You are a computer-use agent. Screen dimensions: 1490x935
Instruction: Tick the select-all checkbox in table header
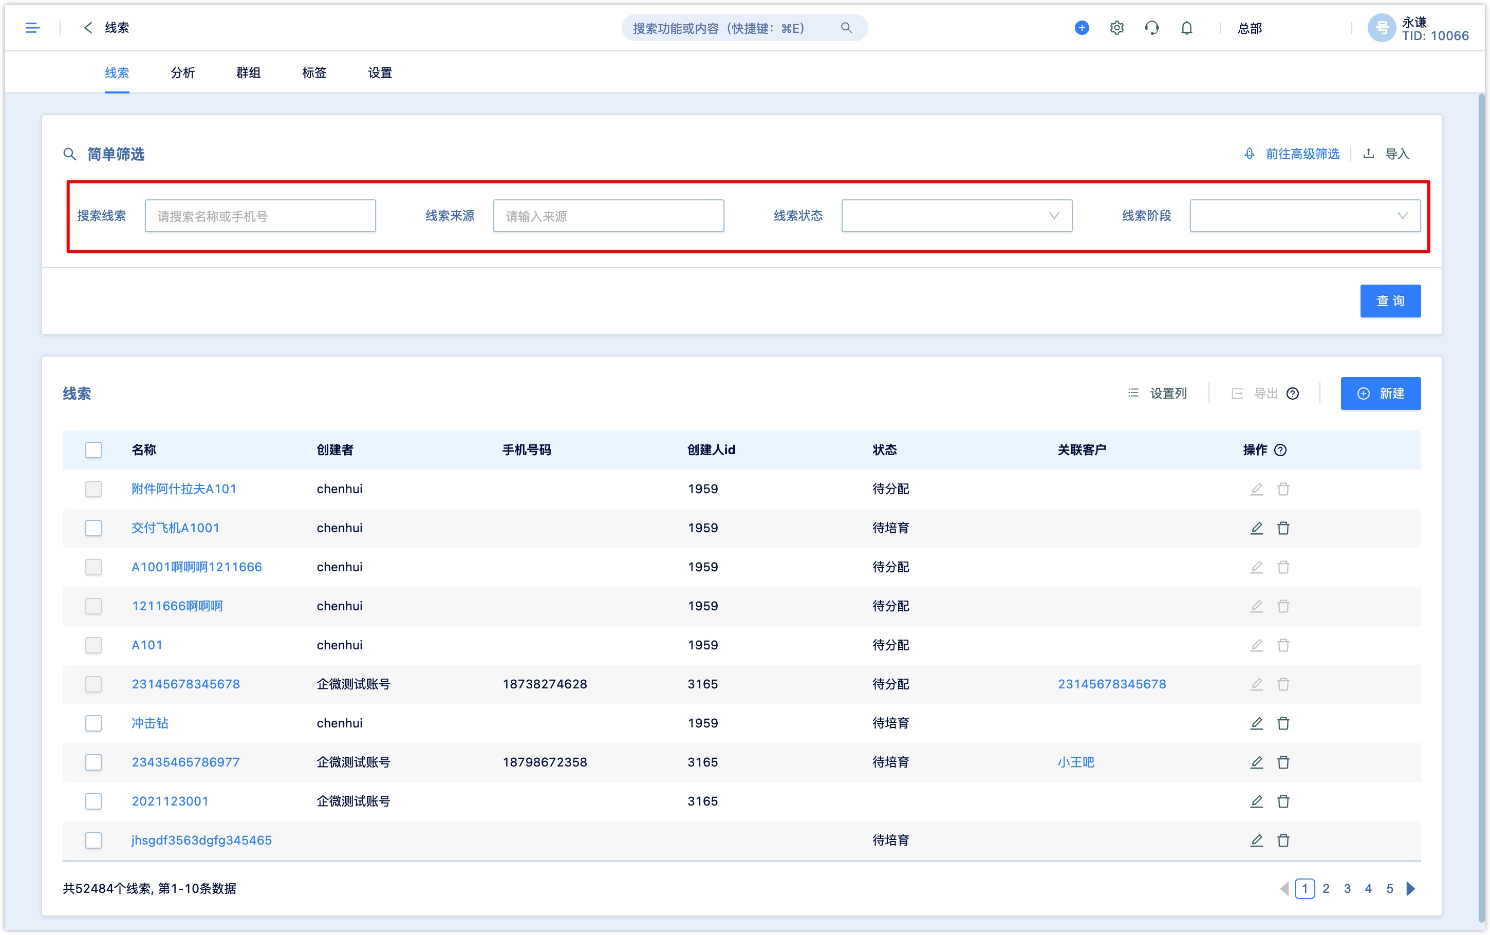click(94, 450)
